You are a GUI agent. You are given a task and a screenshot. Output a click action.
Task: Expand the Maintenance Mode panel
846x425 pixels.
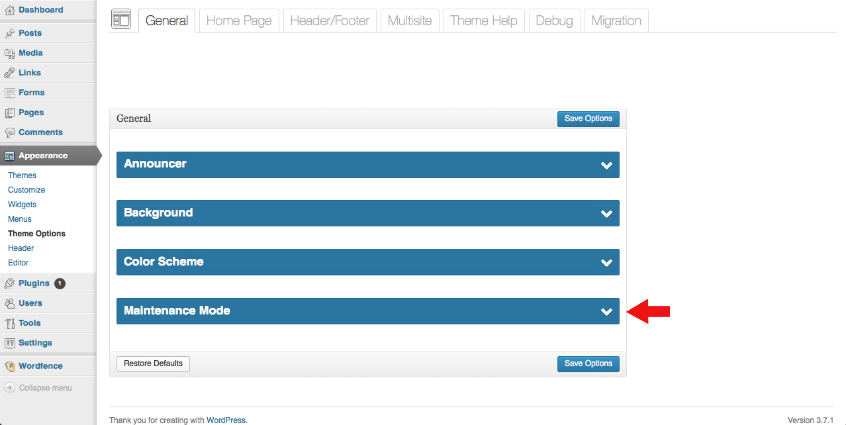(x=367, y=311)
